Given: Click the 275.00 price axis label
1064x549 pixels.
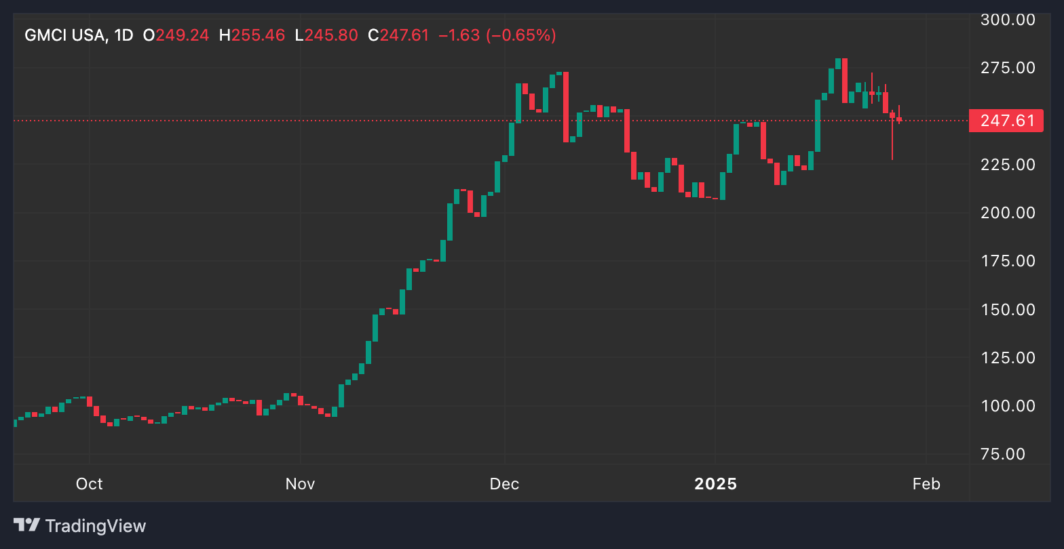Looking at the screenshot, I should [x=1008, y=68].
